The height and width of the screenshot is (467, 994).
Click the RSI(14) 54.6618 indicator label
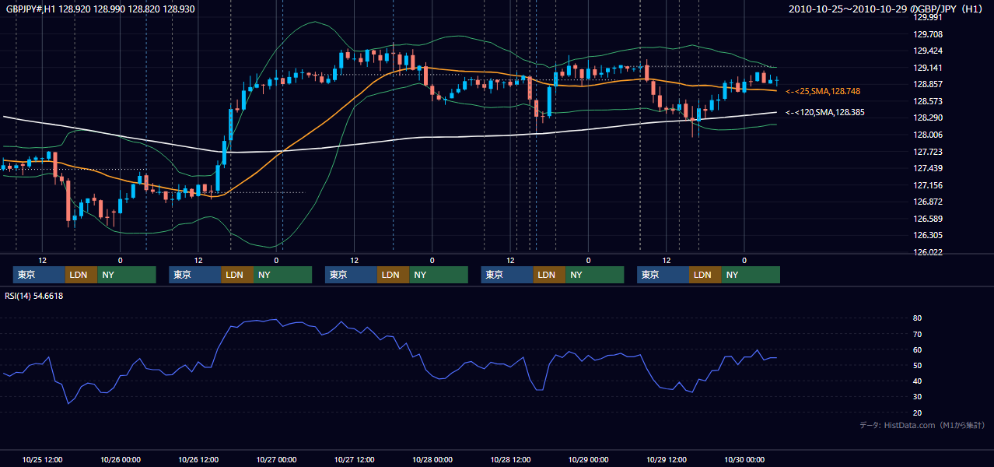click(34, 296)
